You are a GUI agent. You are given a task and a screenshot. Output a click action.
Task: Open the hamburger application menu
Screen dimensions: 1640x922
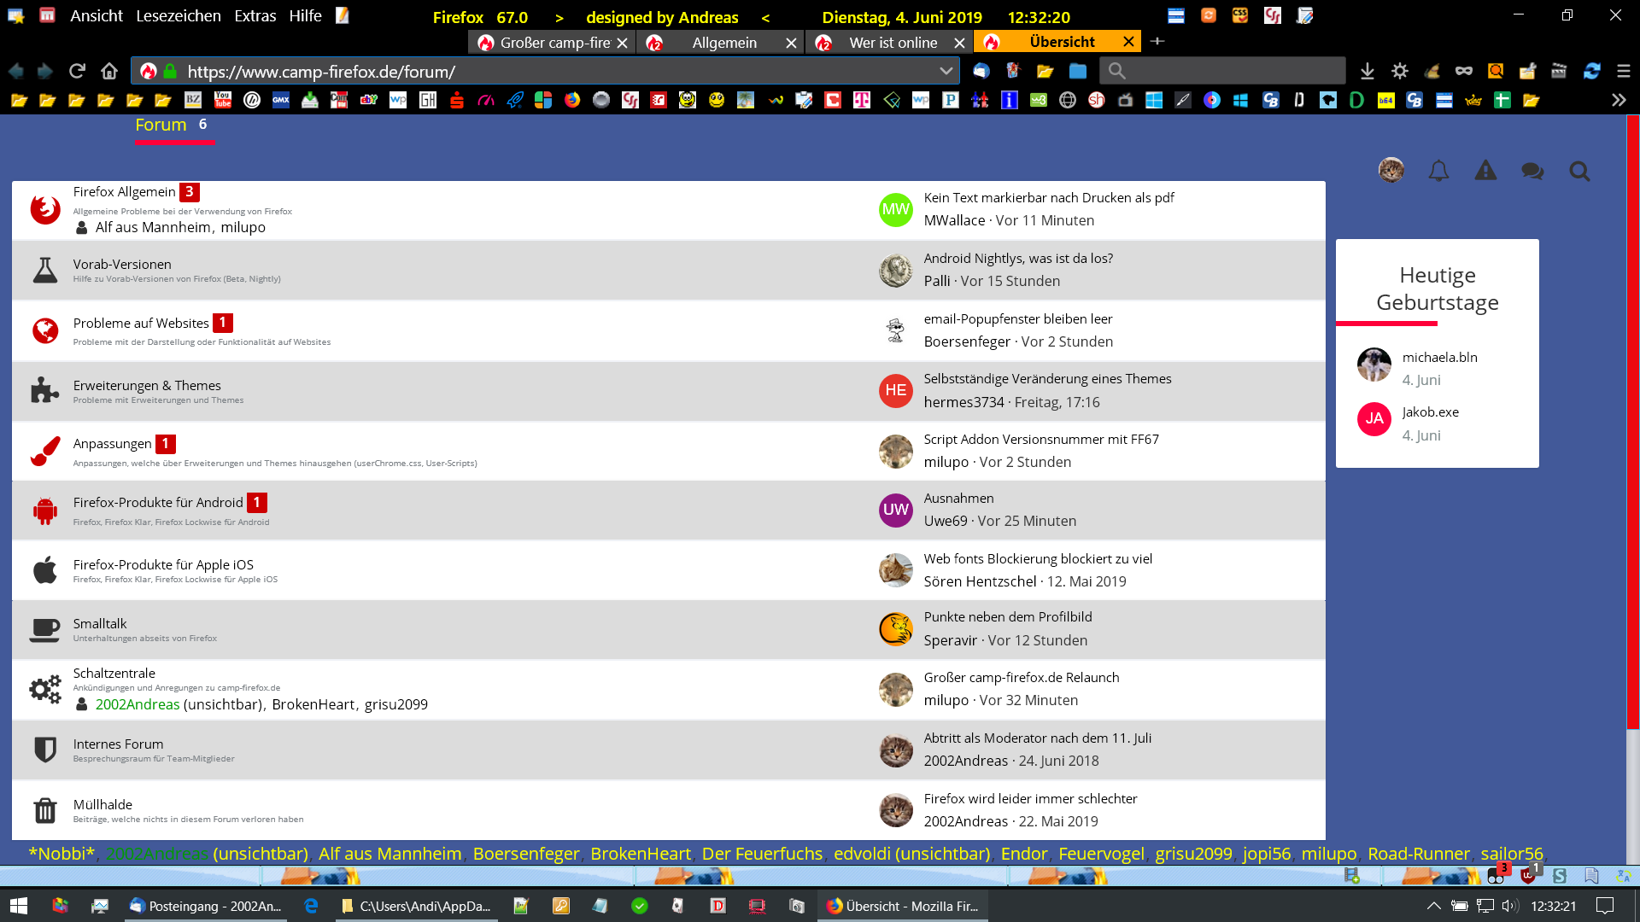tap(1623, 71)
